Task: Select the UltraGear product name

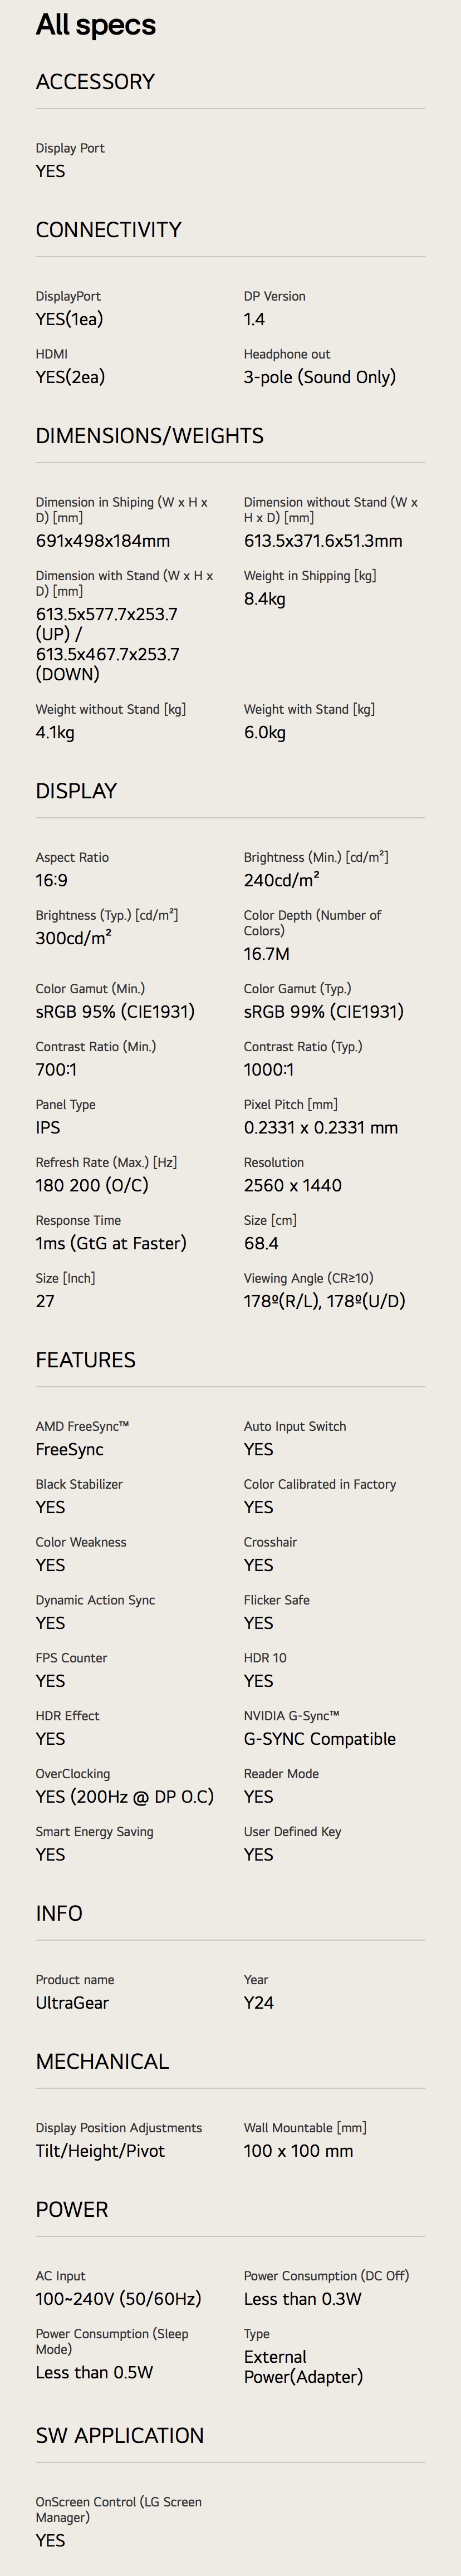Action: 72,2003
